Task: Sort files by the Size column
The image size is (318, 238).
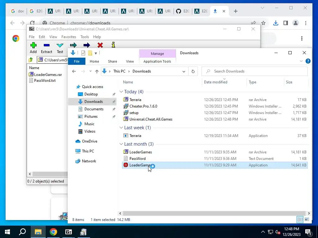Action: (x=289, y=82)
